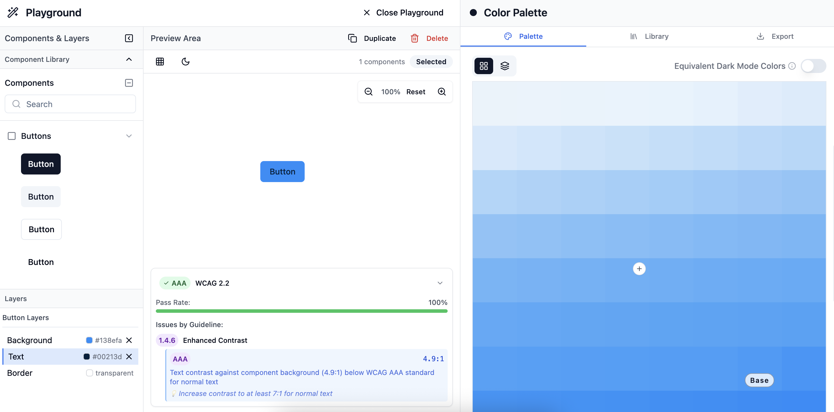Click the AAA pass badge
834x412 pixels.
click(x=175, y=283)
